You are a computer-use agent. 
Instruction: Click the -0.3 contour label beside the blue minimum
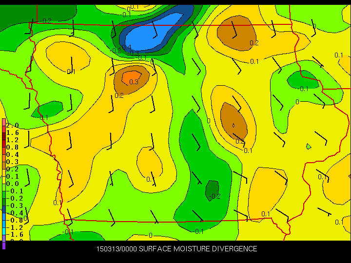[134, 53]
